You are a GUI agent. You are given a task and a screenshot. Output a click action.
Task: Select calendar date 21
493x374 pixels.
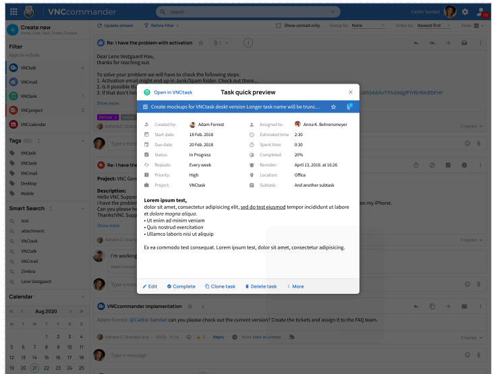tap(34, 368)
